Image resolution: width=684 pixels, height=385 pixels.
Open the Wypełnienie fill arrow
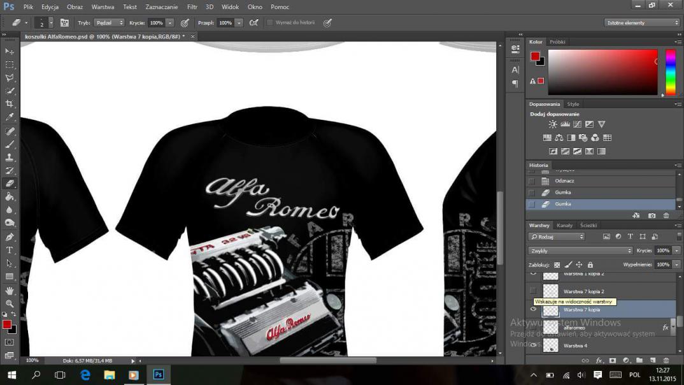point(676,265)
